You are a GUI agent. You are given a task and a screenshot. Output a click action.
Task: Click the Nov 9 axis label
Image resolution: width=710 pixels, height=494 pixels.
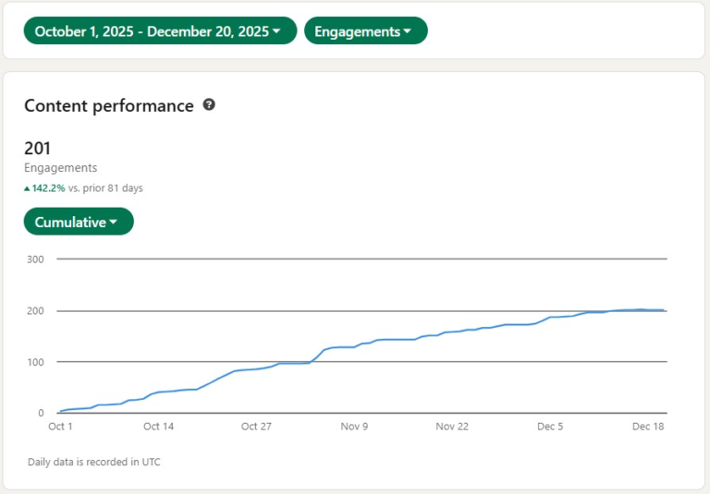coord(354,427)
